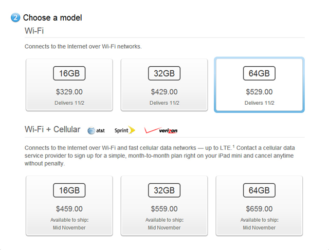Click the blue step 2 circle icon
The image size is (329, 250).
click(15, 17)
